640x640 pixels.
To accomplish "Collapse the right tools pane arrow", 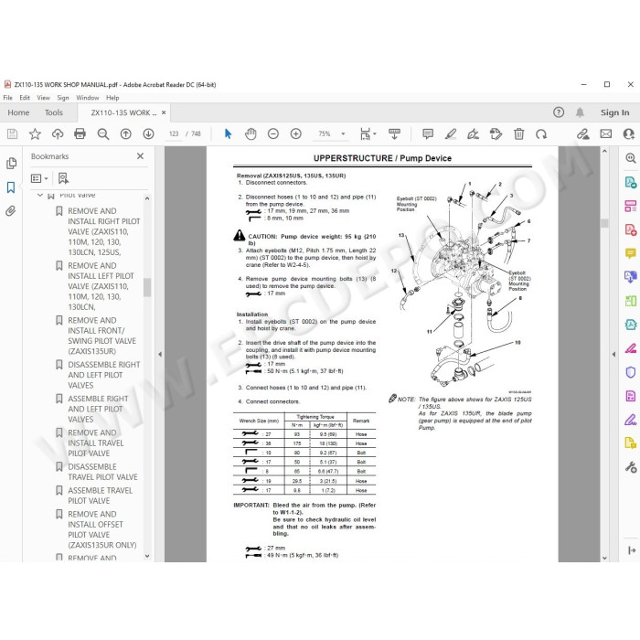I will [x=613, y=355].
